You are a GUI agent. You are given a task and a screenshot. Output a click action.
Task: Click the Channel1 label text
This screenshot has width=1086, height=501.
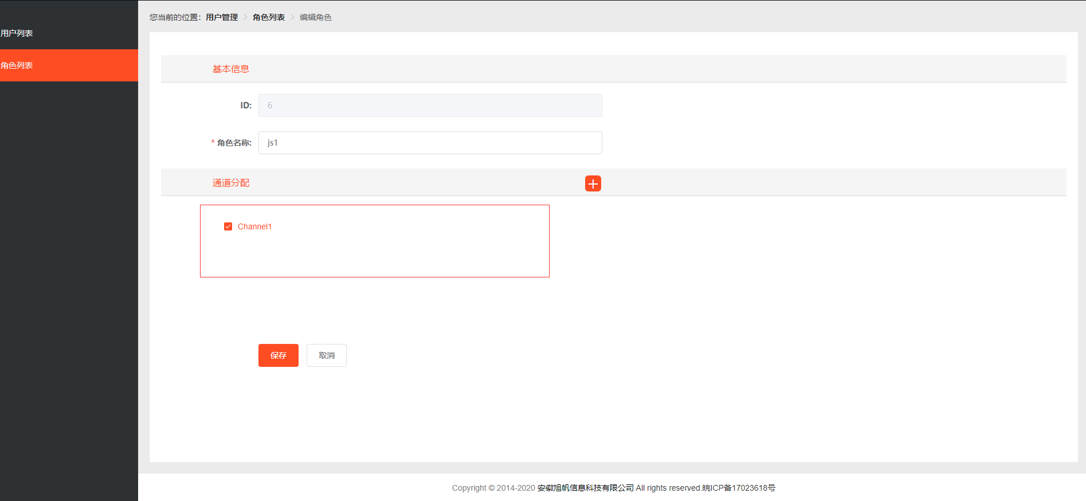[x=255, y=226]
